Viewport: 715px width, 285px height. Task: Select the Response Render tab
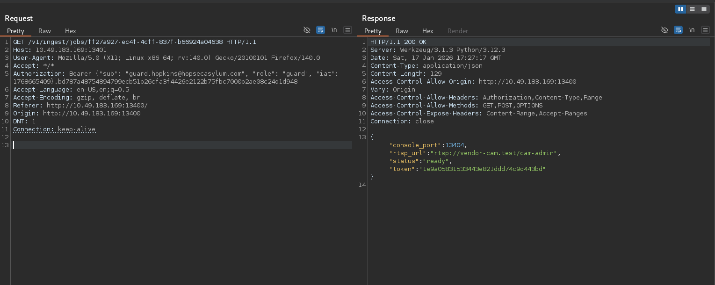(457, 31)
